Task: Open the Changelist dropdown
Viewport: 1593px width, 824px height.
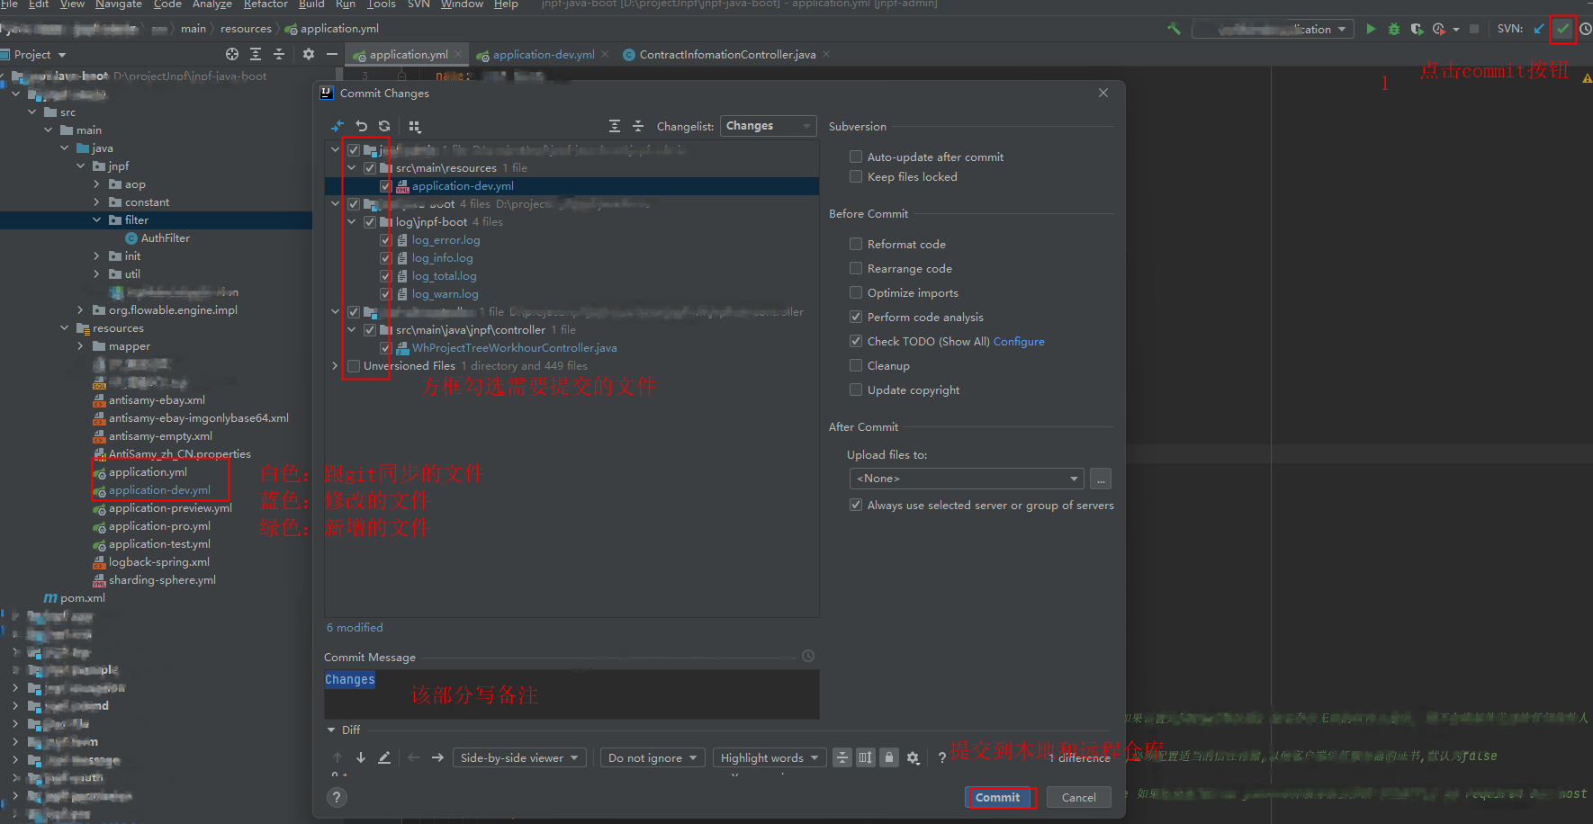Action: pos(768,127)
